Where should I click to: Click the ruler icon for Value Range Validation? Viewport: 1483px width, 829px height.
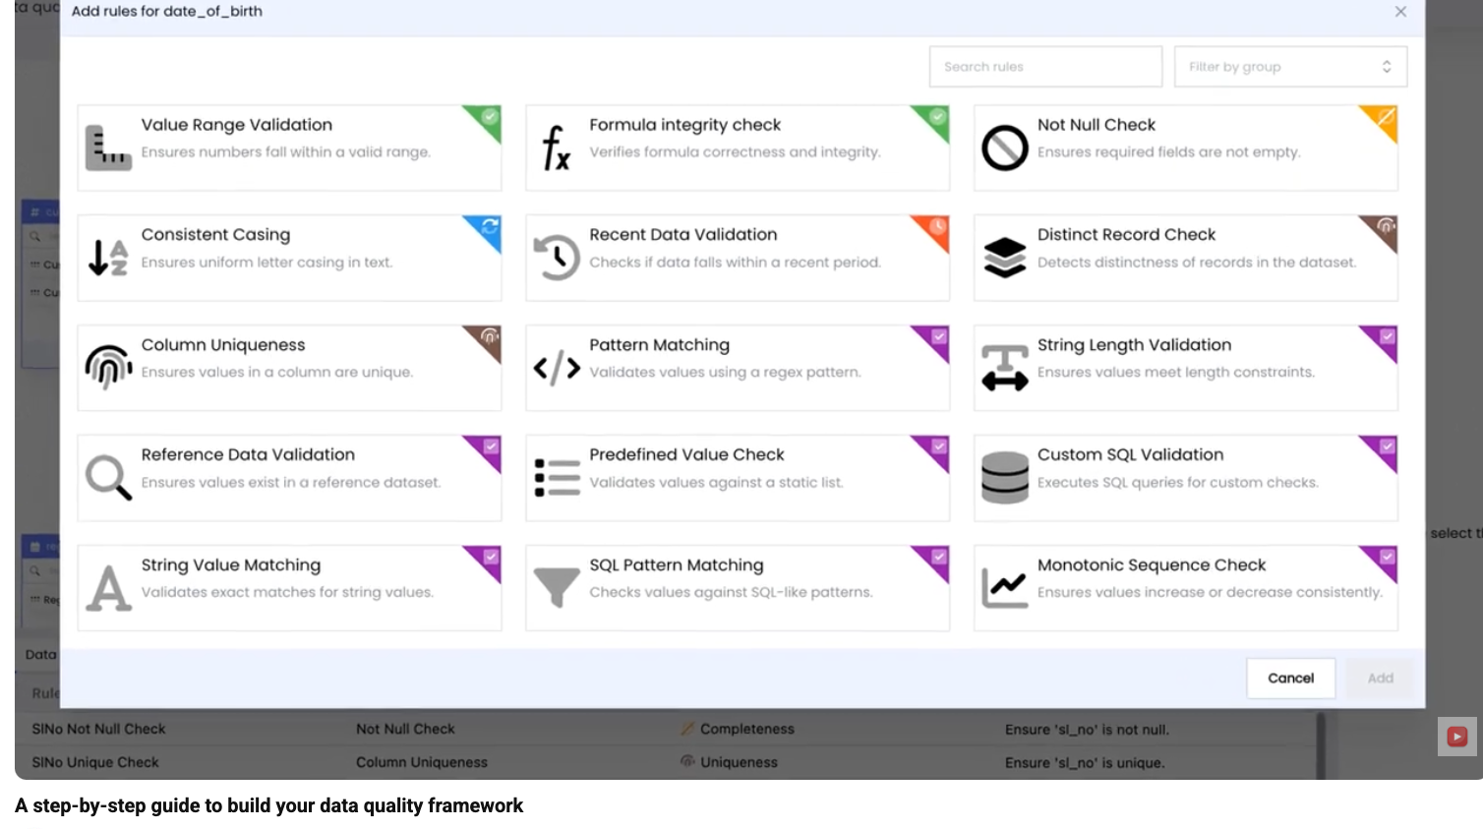108,148
